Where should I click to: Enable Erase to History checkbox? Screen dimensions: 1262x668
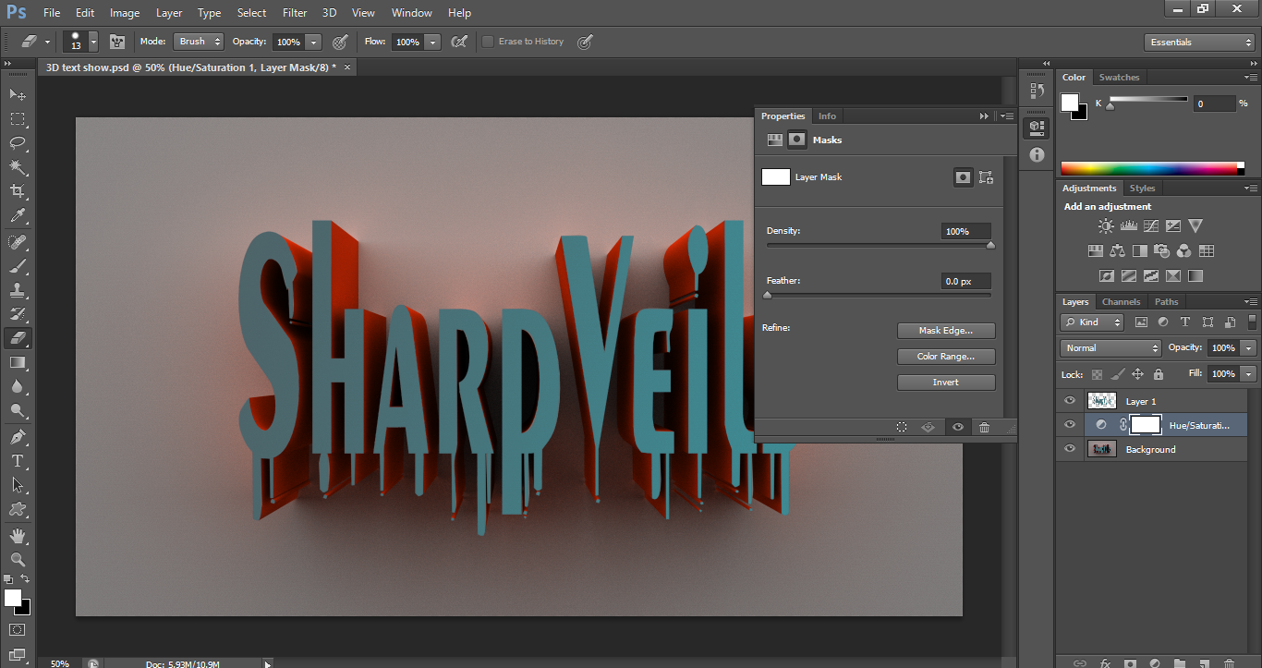488,42
